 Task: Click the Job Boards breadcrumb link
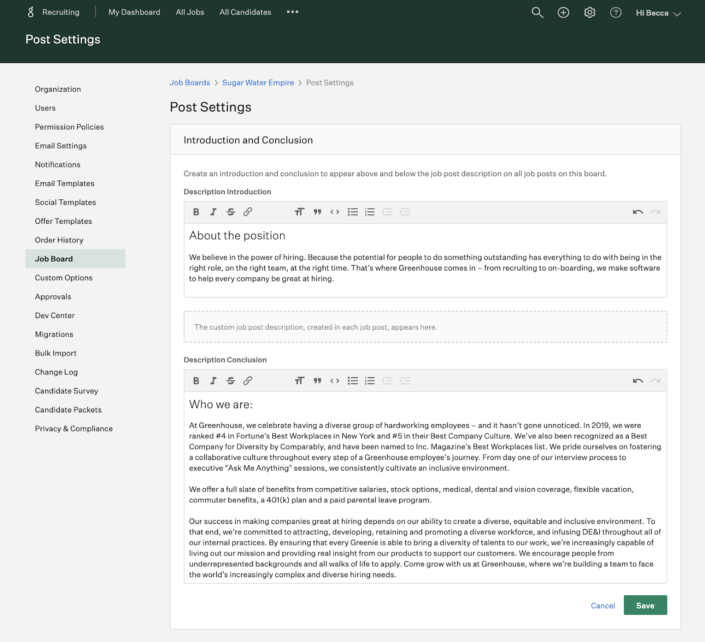(x=190, y=83)
